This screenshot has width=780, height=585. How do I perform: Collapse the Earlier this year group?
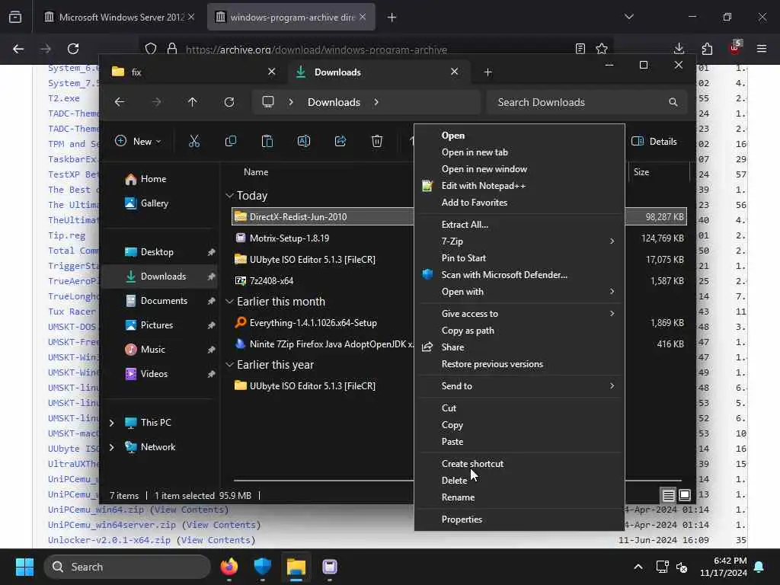click(x=229, y=365)
